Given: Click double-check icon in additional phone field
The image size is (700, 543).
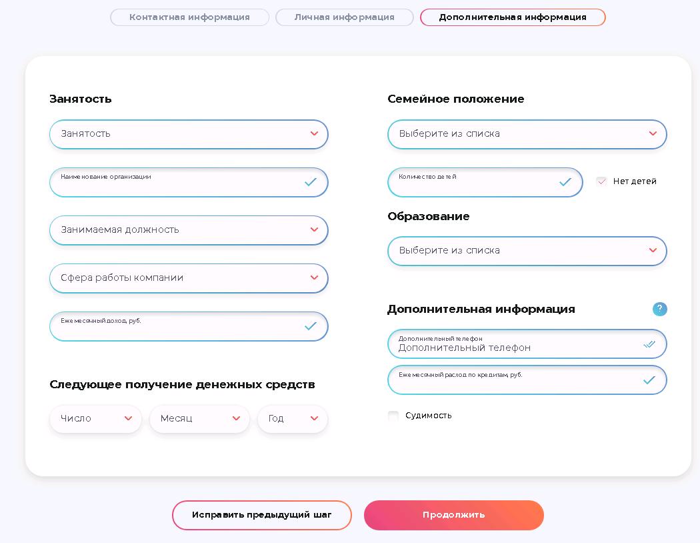Looking at the screenshot, I should coord(649,344).
